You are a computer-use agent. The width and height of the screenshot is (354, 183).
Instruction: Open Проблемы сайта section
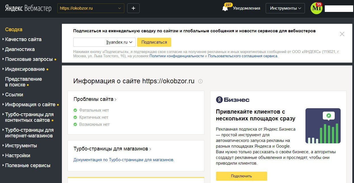95,99
